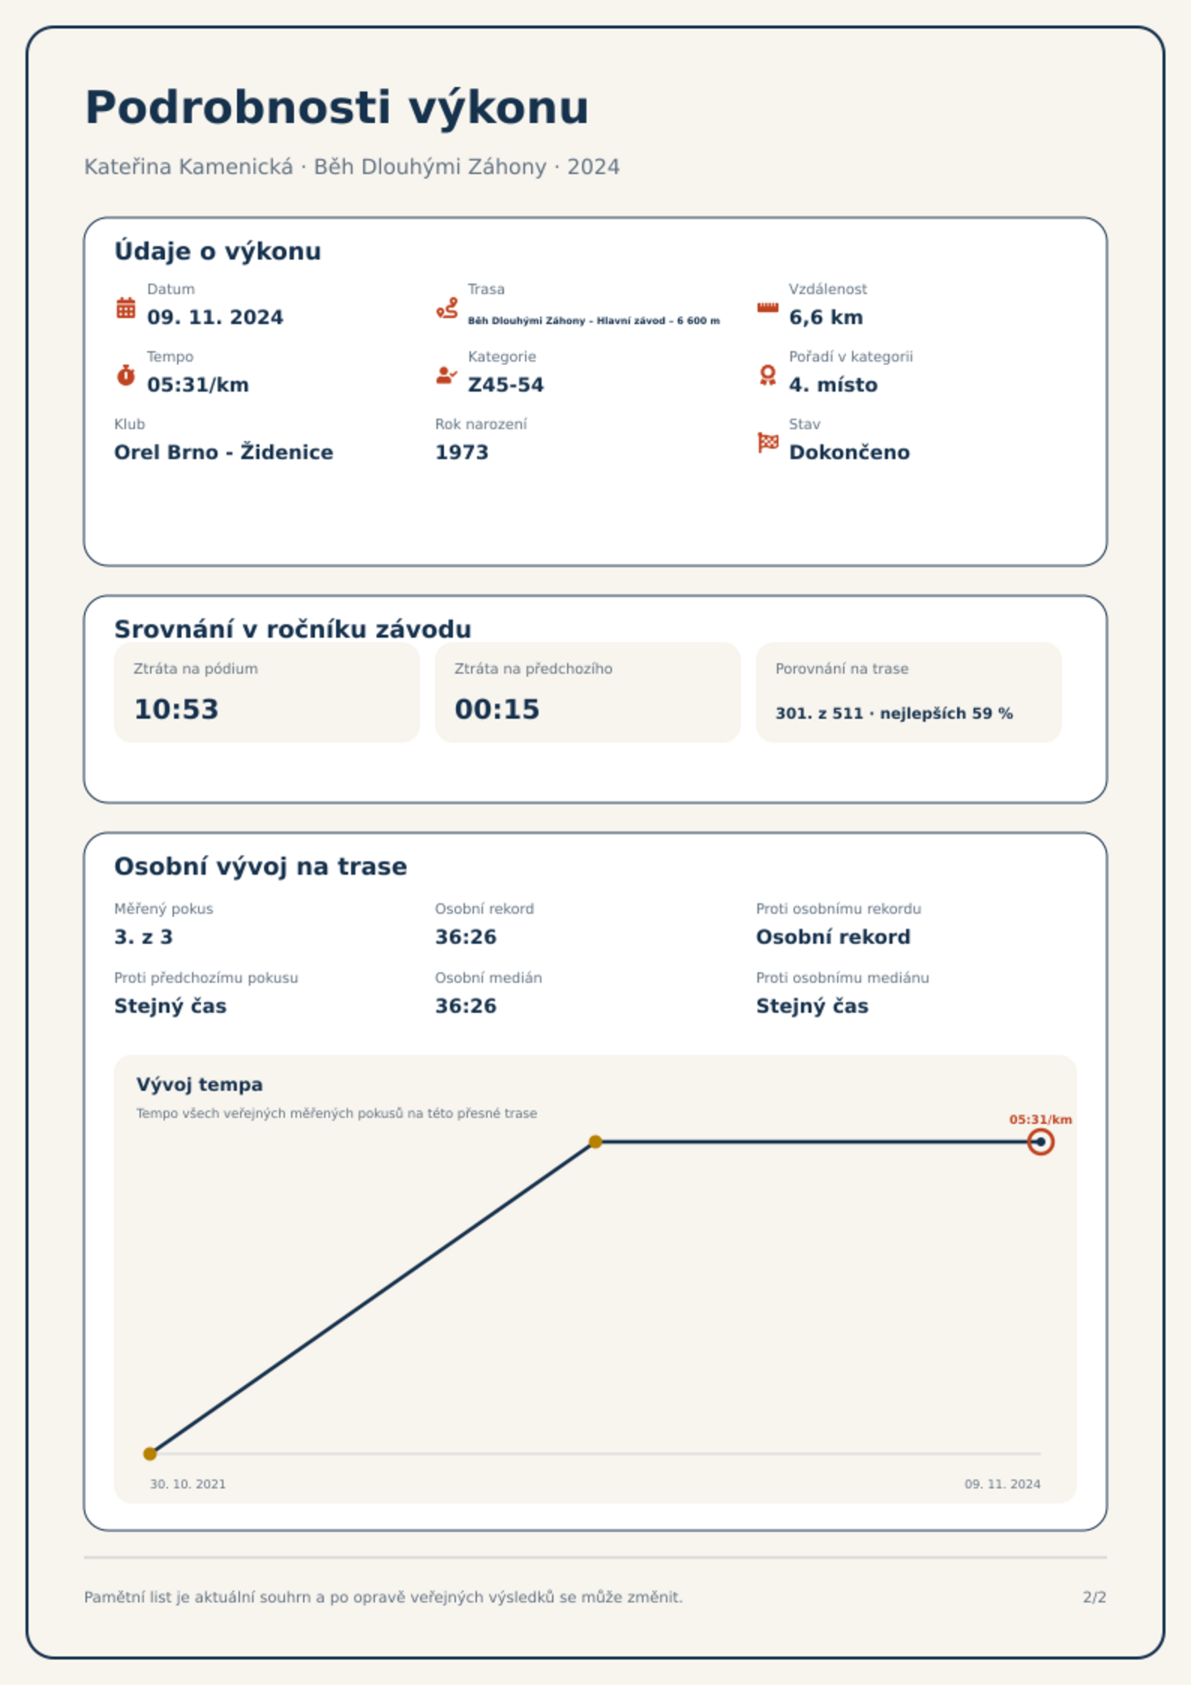Viewport: 1191px width, 1685px height.
Task: Click the club name Orel Brno - Židenice
Action: [223, 452]
